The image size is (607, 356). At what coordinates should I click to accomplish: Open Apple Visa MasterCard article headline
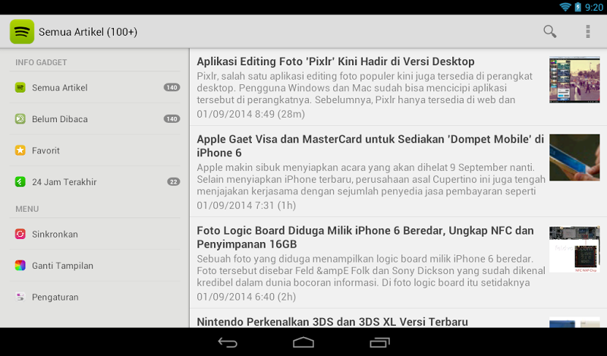click(370, 146)
